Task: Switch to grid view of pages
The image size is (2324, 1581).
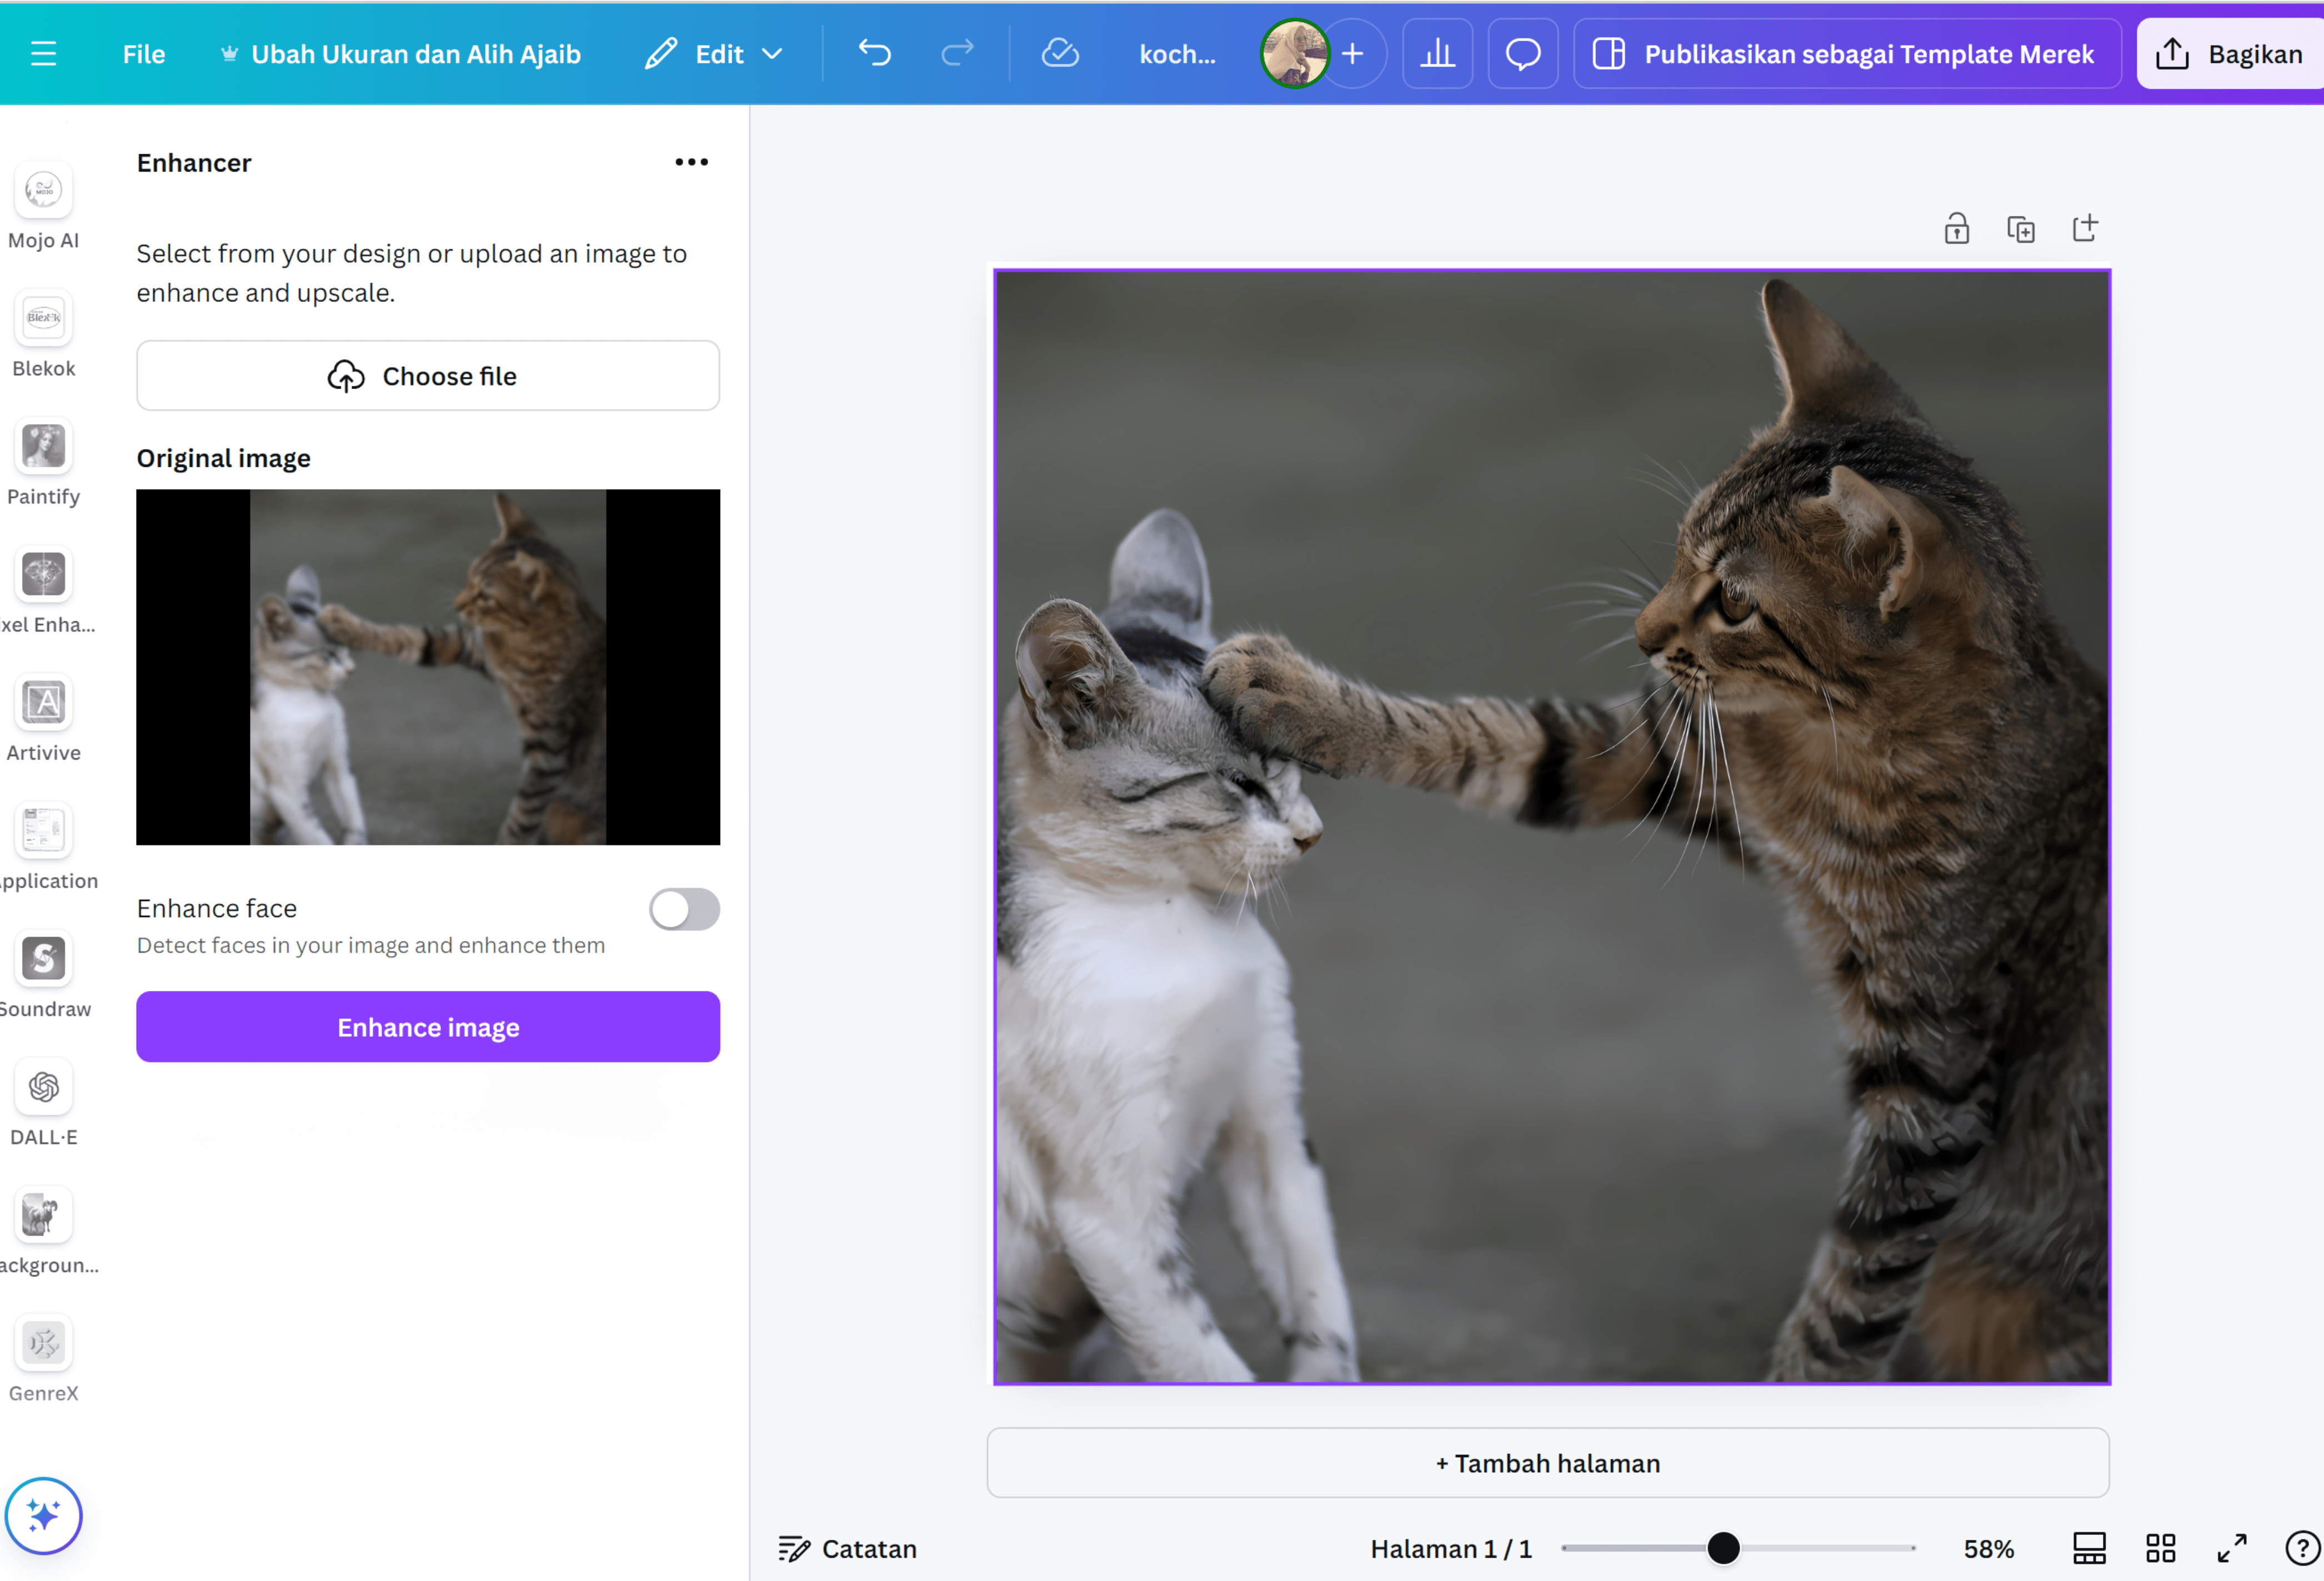Action: 2160,1548
